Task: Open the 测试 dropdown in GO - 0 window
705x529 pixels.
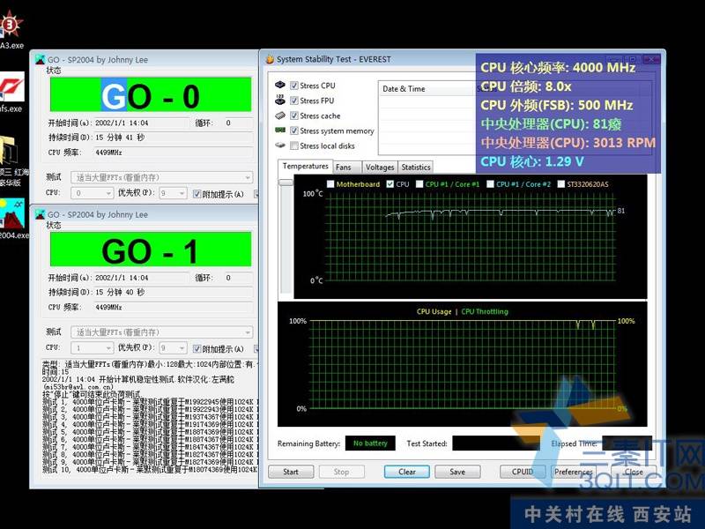Action: (162, 177)
